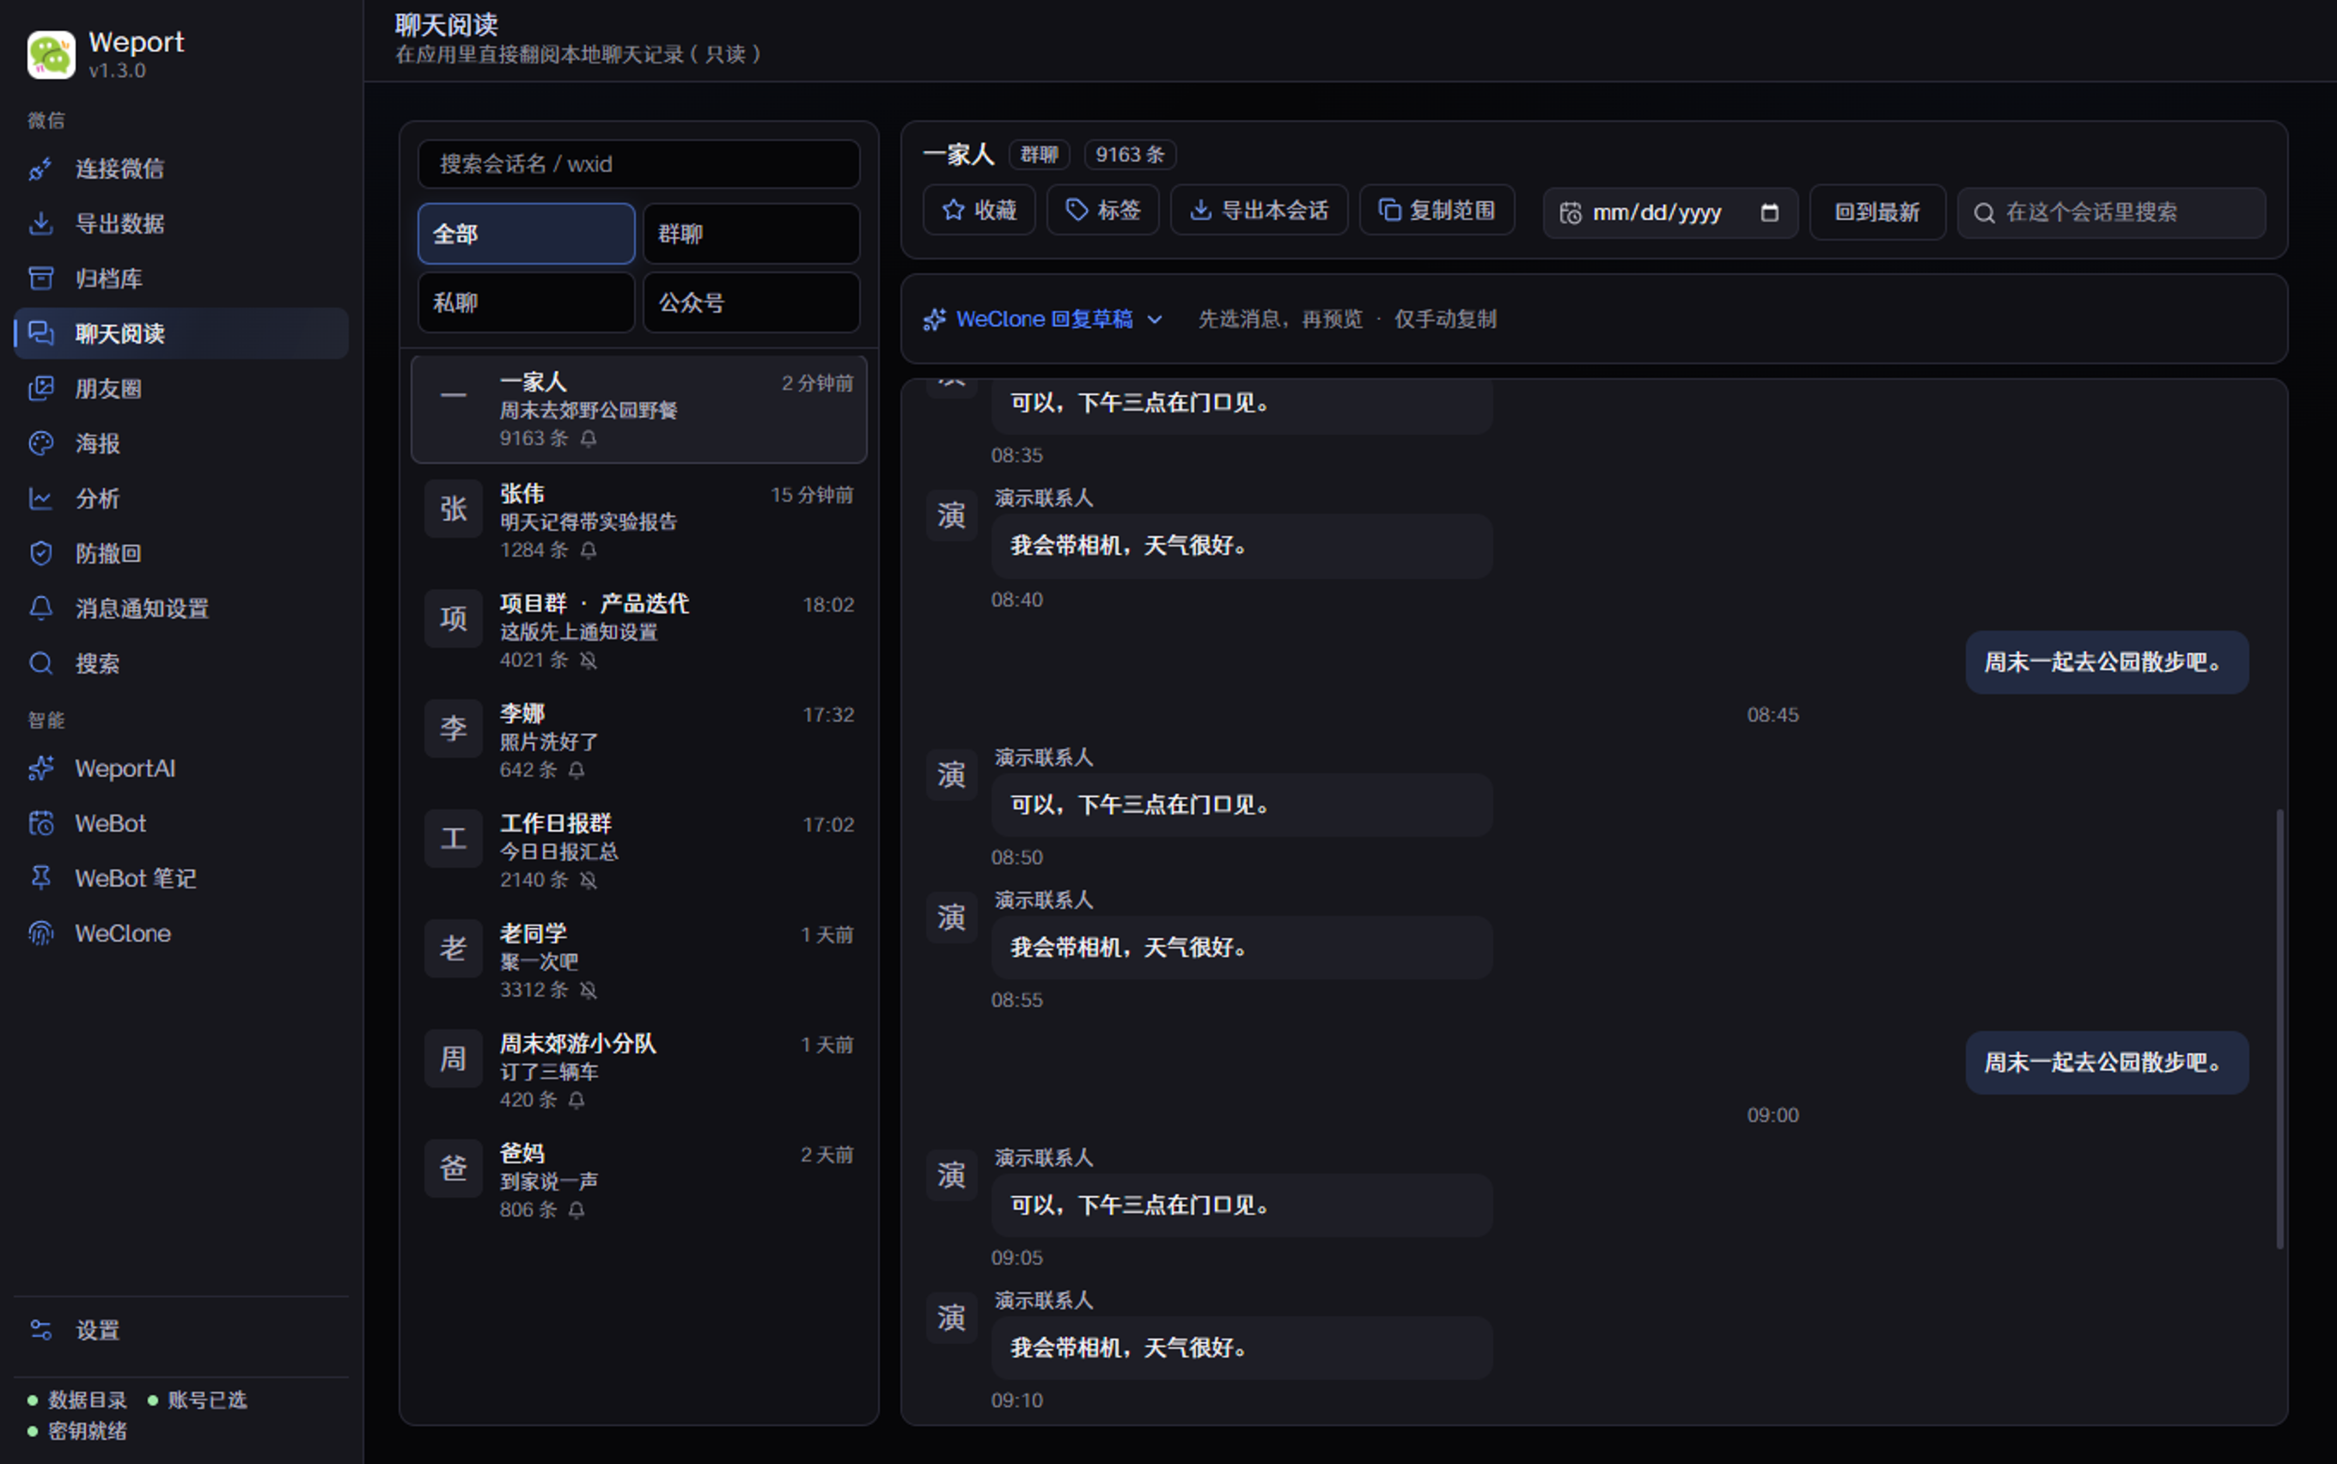Click the 导出数据 download icon
This screenshot has height=1464, width=2337.
coord(40,223)
